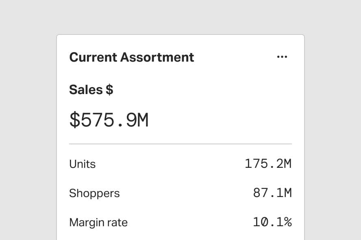Click the dollar sign before 575.9M
Image resolution: width=361 pixels, height=240 pixels.
(75, 120)
